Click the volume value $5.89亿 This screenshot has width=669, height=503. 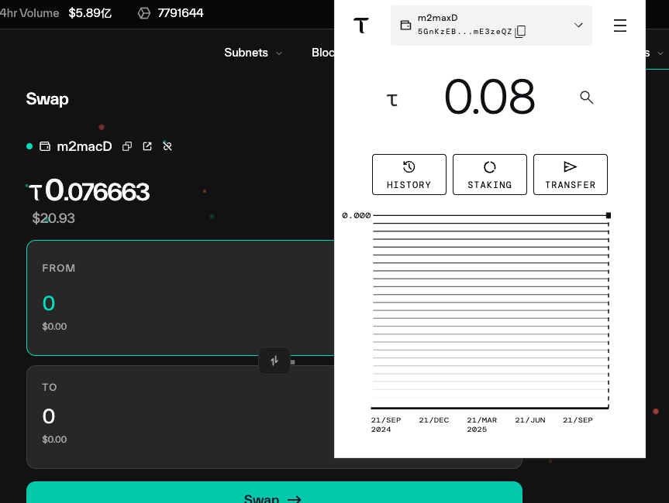click(x=90, y=13)
